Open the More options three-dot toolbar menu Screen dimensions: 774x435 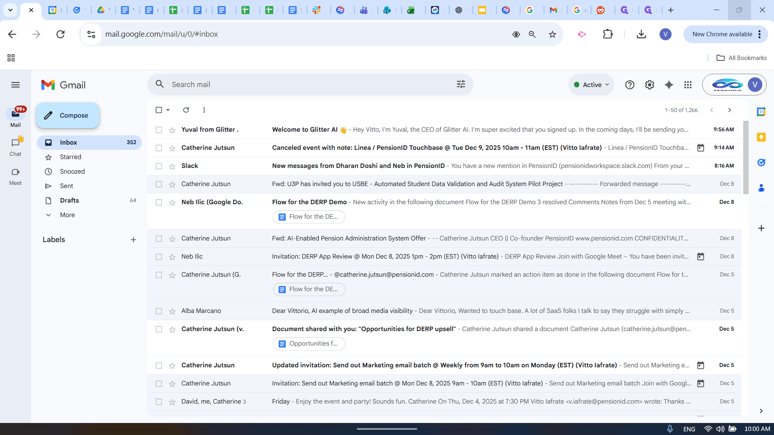pos(204,110)
